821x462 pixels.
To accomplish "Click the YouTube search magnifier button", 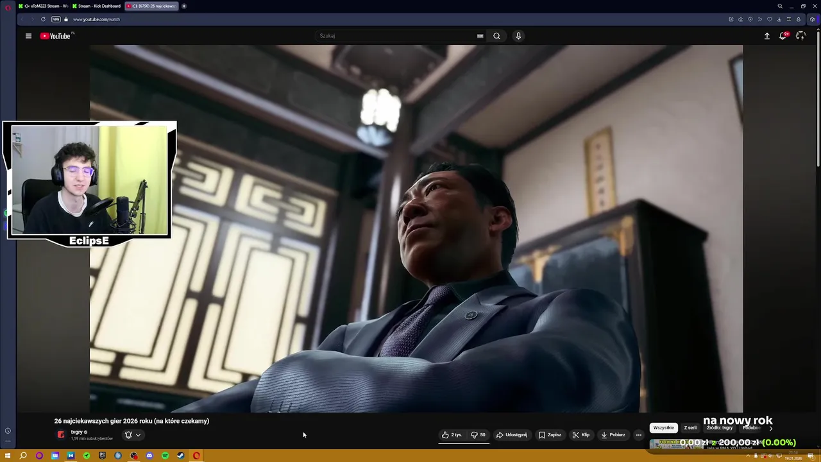I will 496,36.
